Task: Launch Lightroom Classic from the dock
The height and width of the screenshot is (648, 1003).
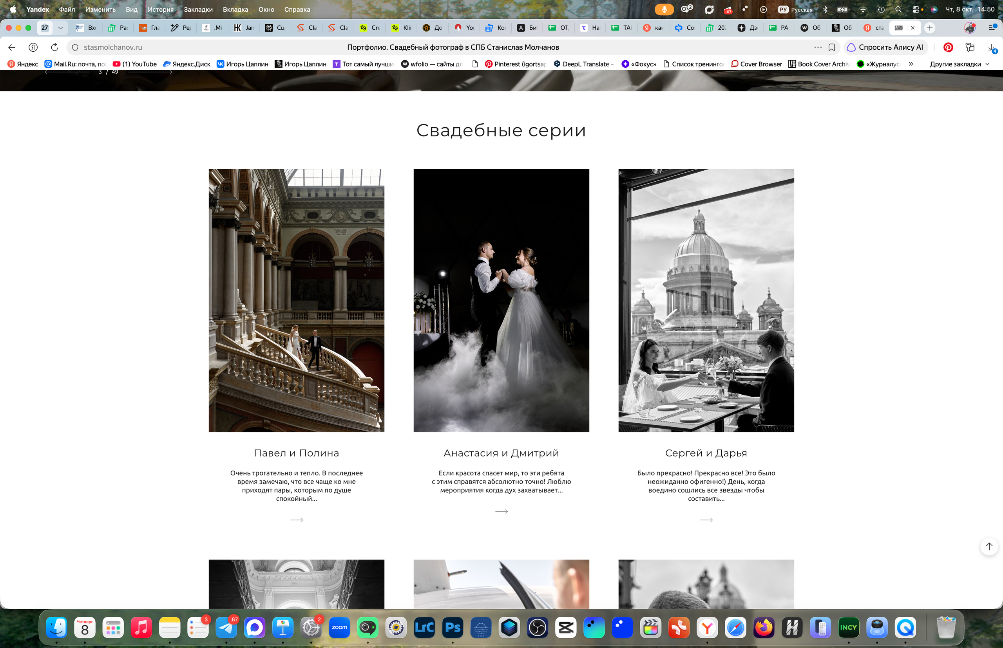Action: [x=424, y=628]
